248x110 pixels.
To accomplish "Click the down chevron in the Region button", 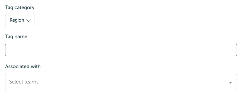I will pyautogui.click(x=29, y=21).
